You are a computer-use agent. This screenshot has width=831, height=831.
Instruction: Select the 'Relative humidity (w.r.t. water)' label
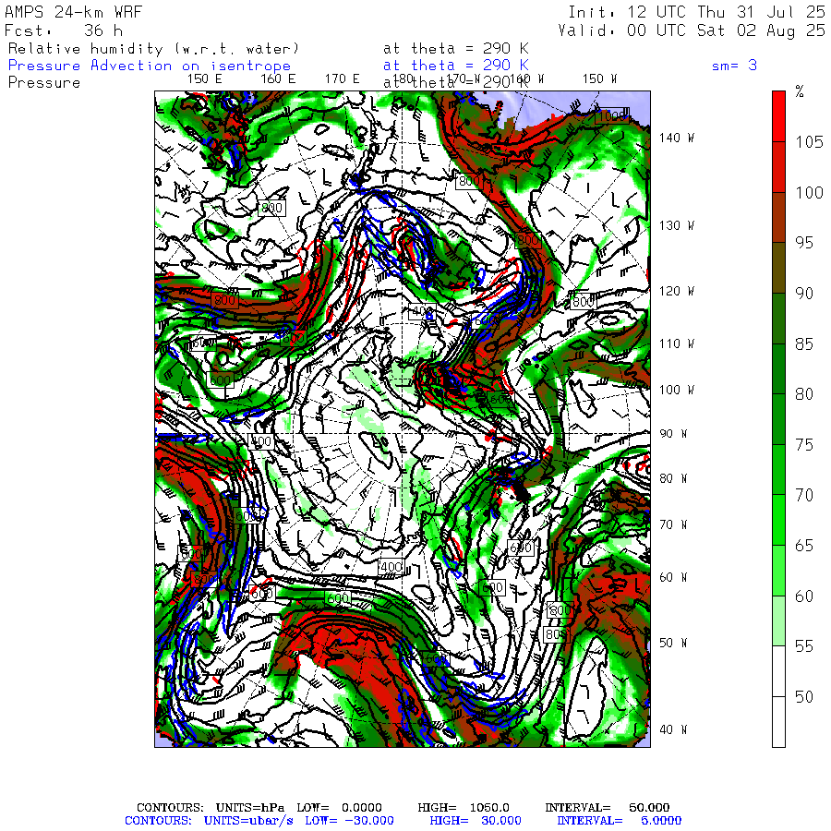point(153,49)
